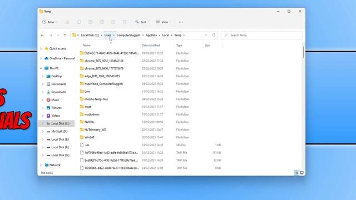Open the View options menu
The height and width of the screenshot is (200, 356).
pyautogui.click(x=164, y=22)
